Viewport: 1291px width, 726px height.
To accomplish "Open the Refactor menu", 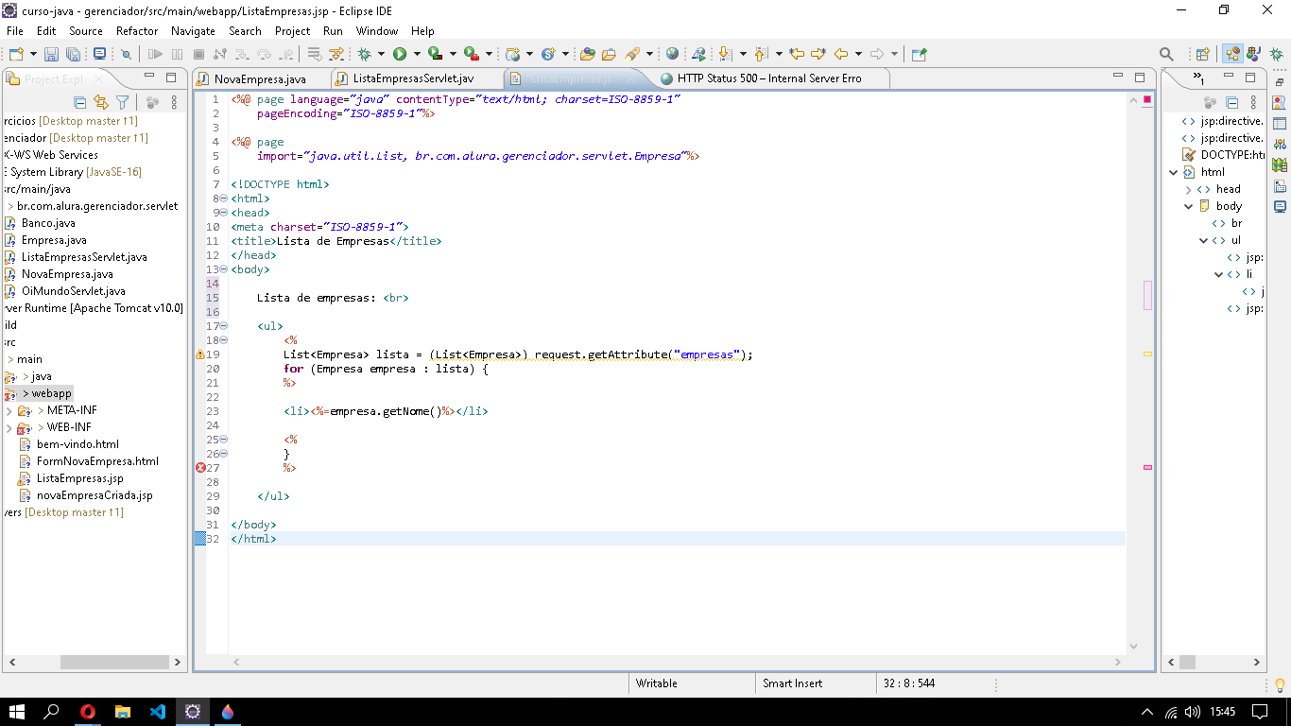I will pyautogui.click(x=137, y=31).
